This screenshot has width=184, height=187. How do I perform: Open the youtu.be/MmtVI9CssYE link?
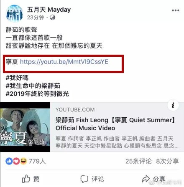tap(64, 62)
